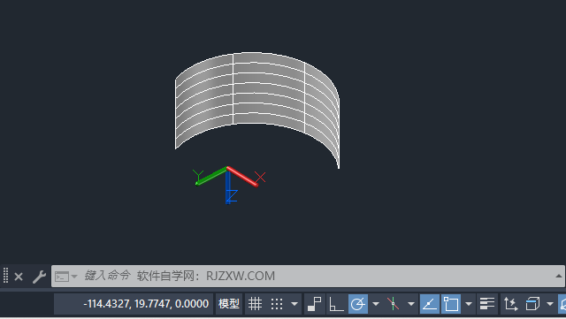Viewport: 566px width, 319px height.
Task: Close the command line window
Action: click(19, 277)
